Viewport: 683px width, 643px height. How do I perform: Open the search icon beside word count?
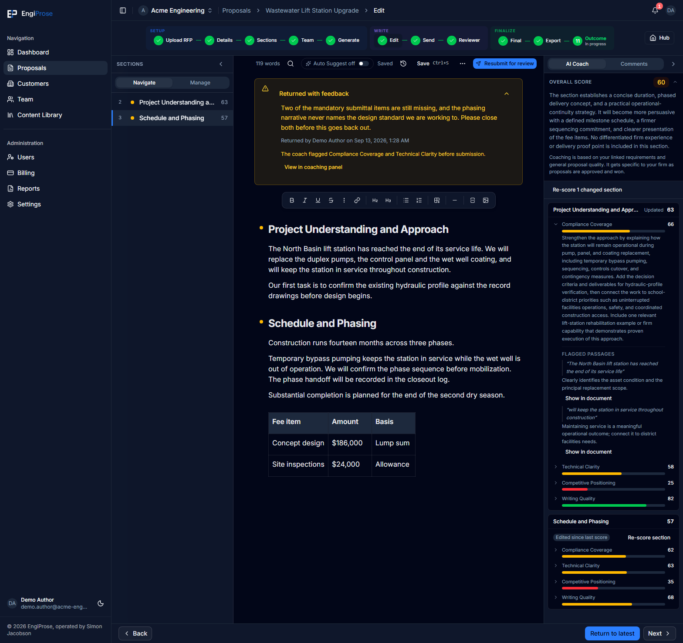click(291, 64)
